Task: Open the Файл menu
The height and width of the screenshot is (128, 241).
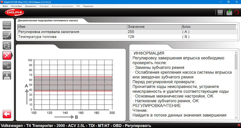Action: [x=5, y=6]
